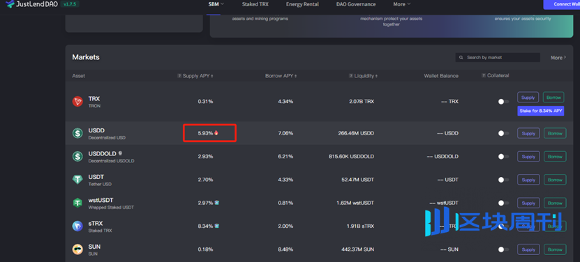This screenshot has width=580, height=262.
Task: Toggle collateral for USDT
Action: [x=503, y=180]
